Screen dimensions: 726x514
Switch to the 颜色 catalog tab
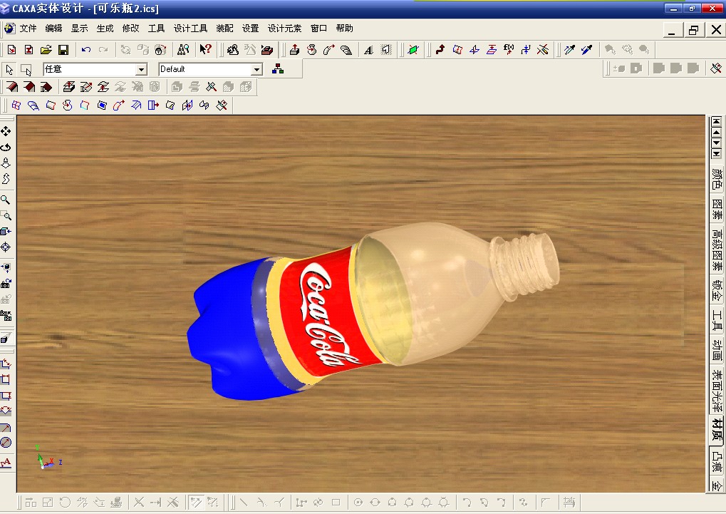point(717,179)
